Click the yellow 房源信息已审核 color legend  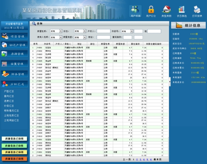click(14, 152)
